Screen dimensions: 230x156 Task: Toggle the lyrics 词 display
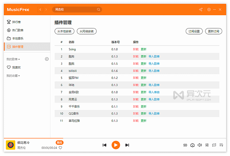tap(207, 145)
